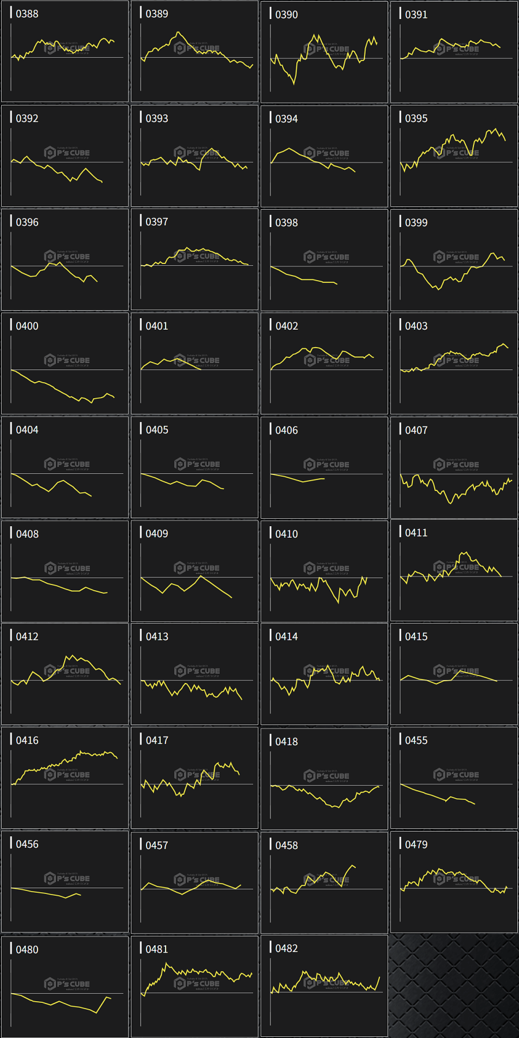Open the graph labeled 0407

click(454, 467)
